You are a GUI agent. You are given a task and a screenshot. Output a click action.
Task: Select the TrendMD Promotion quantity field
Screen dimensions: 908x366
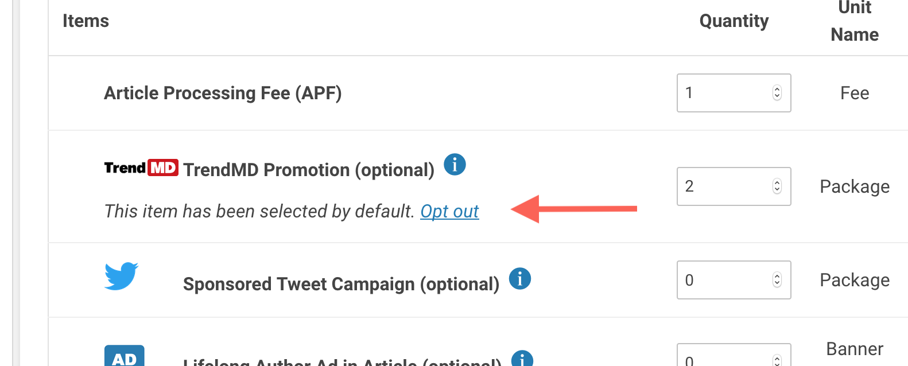(x=724, y=186)
